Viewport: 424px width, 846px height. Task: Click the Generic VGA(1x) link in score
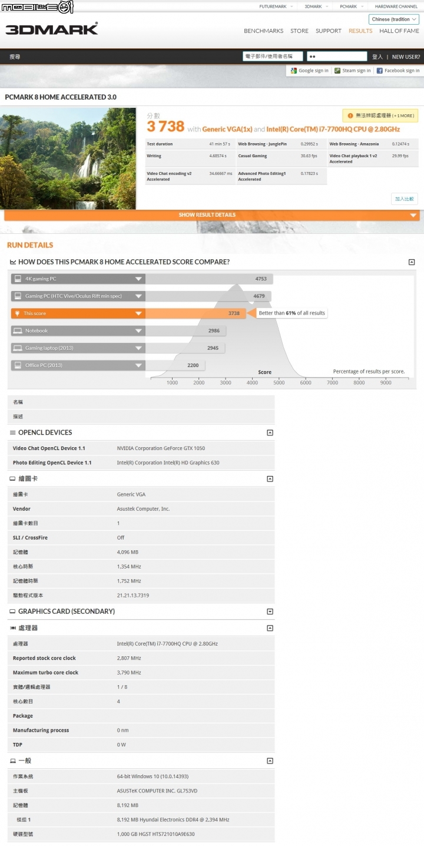(x=227, y=129)
